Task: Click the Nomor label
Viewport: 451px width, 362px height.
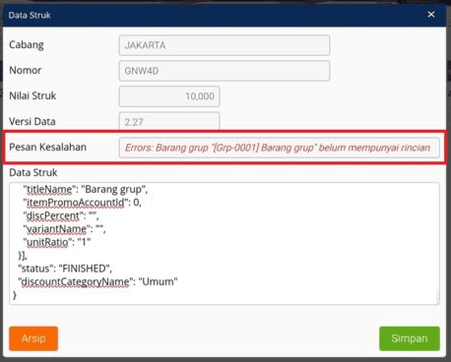Action: (26, 70)
